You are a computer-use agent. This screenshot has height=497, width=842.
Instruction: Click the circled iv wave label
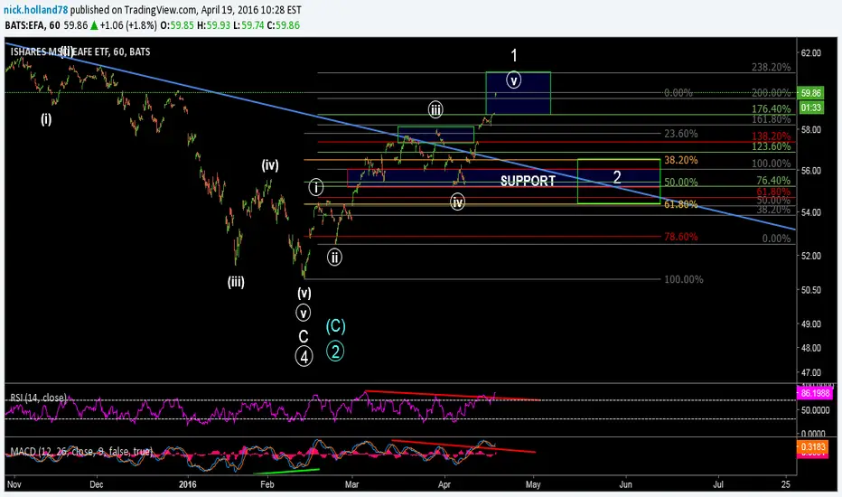click(457, 202)
